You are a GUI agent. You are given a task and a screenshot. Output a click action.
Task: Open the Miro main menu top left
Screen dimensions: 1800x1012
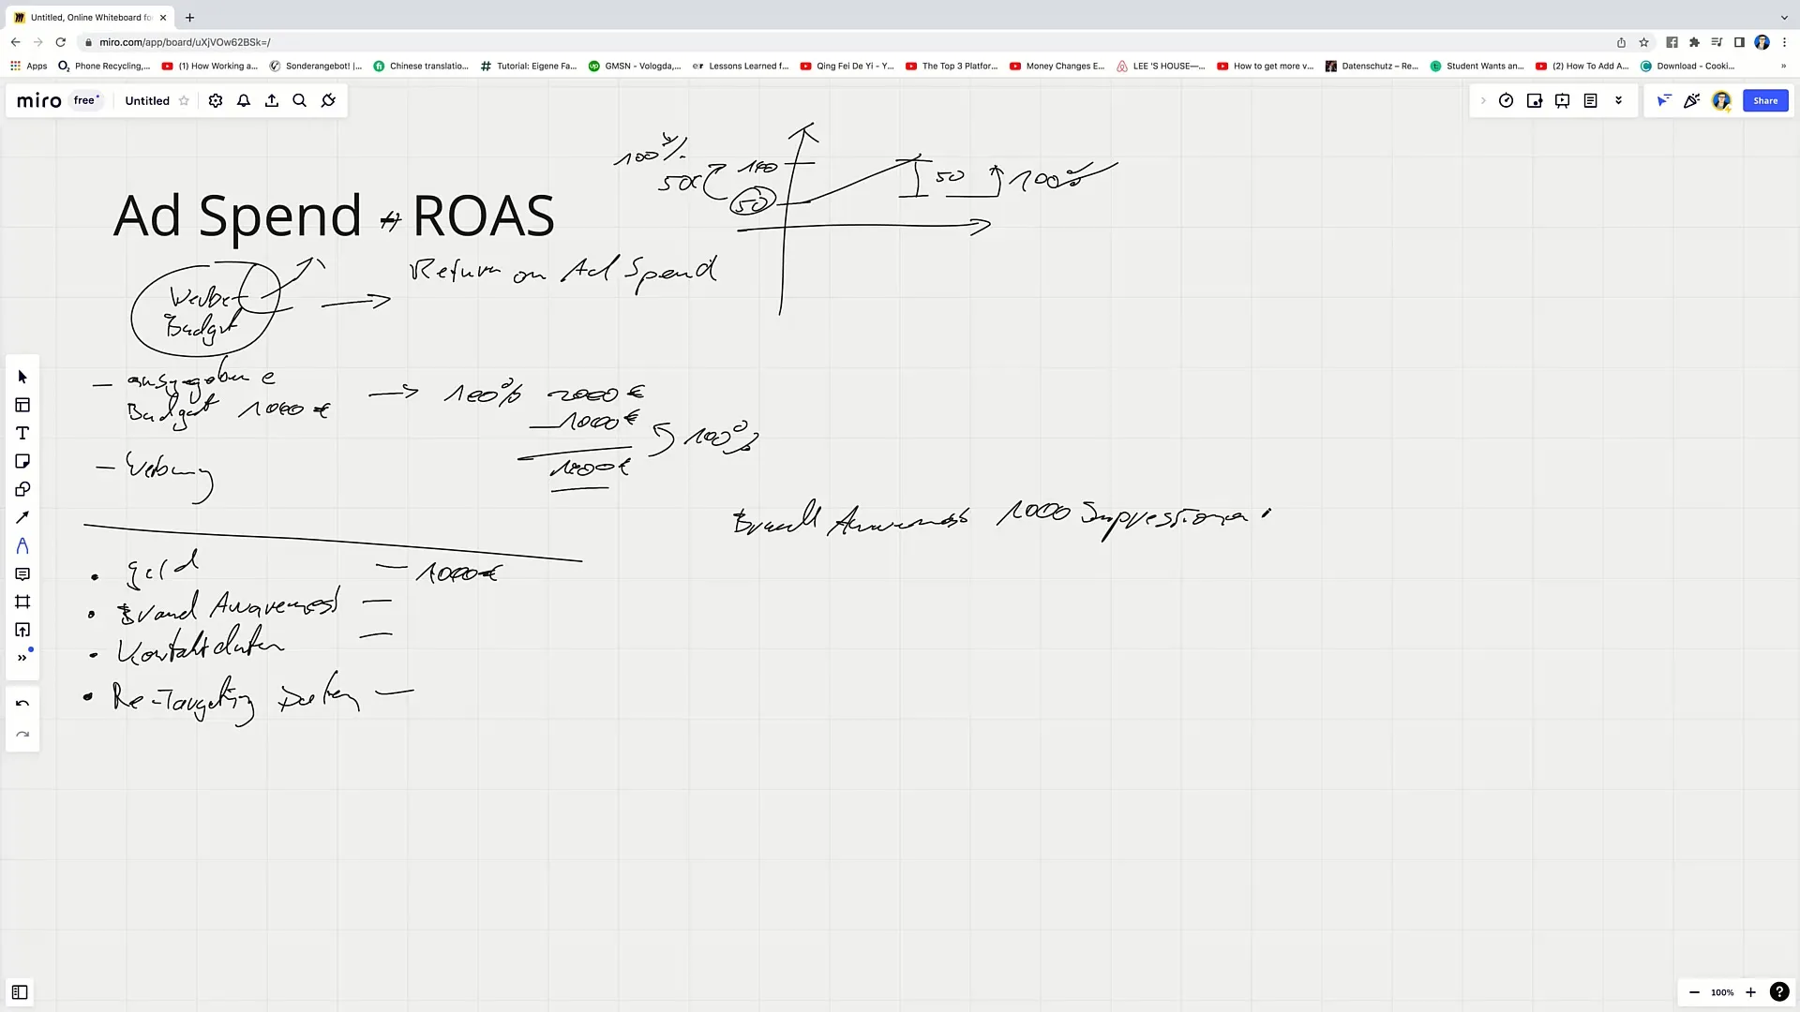(x=37, y=100)
